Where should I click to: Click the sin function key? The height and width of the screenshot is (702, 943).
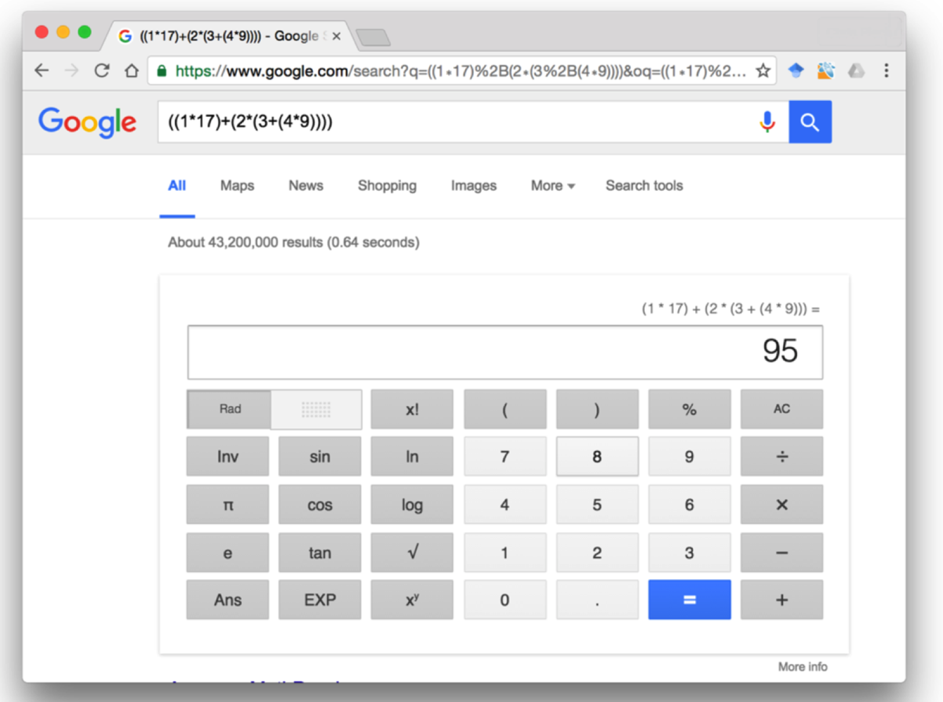(320, 457)
